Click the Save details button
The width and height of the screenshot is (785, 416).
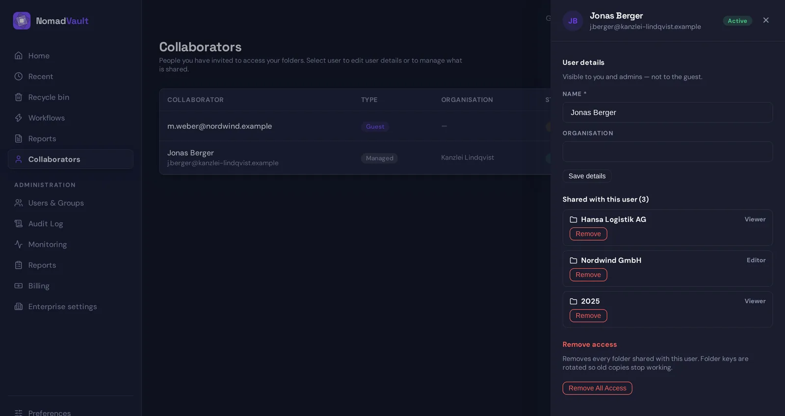coord(587,176)
